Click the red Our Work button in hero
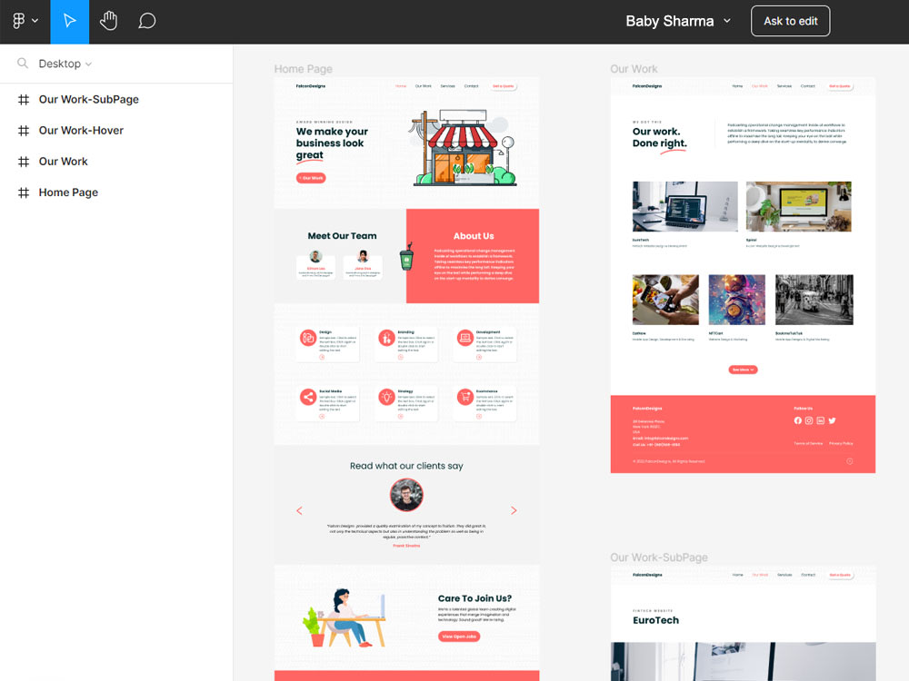 tap(311, 178)
